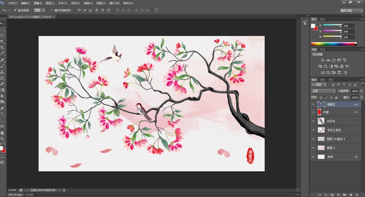Screen dimensions: 365x197
Task: Select the Magic Wand tool
Action: tap(2, 42)
